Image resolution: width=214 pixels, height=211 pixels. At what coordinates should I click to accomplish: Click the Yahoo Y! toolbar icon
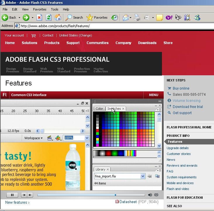(x=169, y=18)
